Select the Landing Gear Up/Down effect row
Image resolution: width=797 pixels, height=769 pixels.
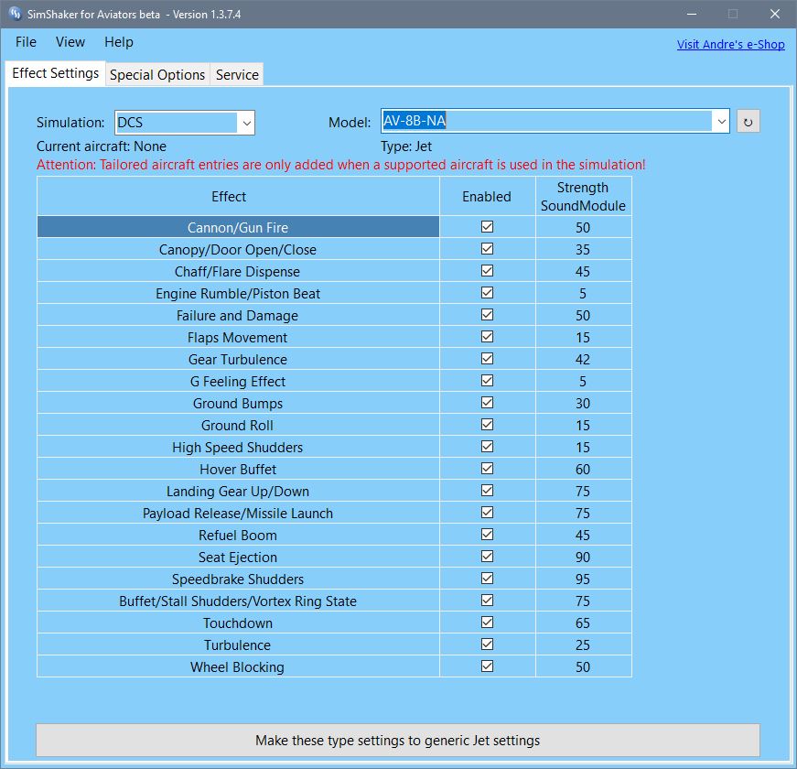(238, 491)
